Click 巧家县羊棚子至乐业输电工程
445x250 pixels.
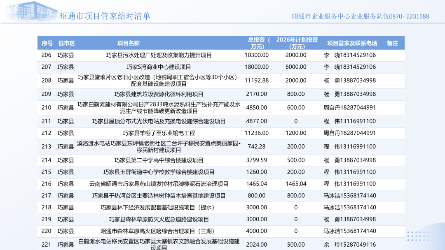[x=159, y=133]
